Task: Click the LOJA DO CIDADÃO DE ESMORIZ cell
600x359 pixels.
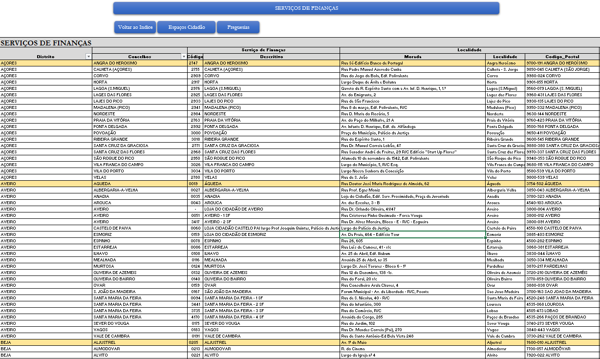Action: click(x=271, y=234)
